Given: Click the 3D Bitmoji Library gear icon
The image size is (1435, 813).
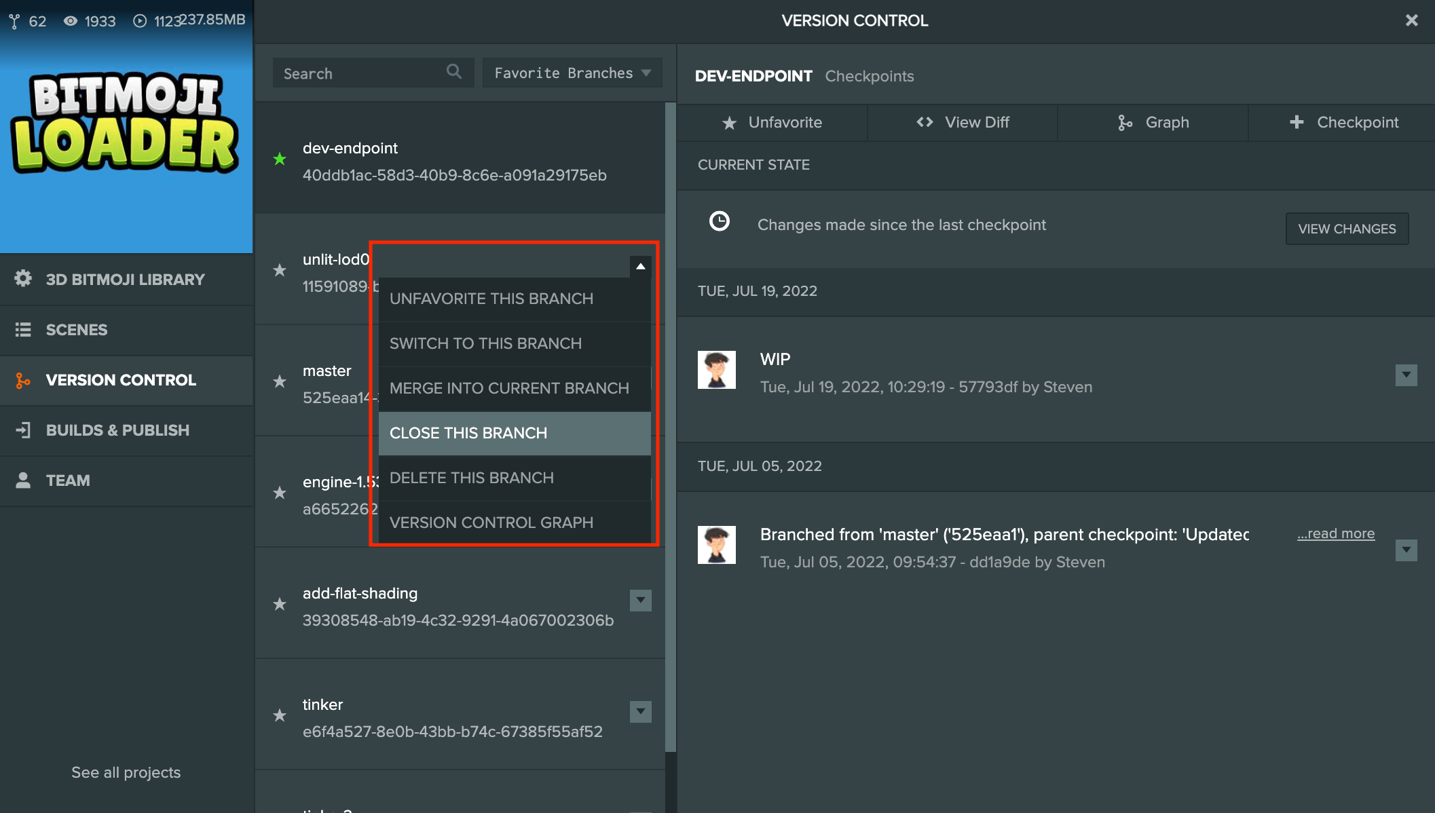Looking at the screenshot, I should (23, 279).
